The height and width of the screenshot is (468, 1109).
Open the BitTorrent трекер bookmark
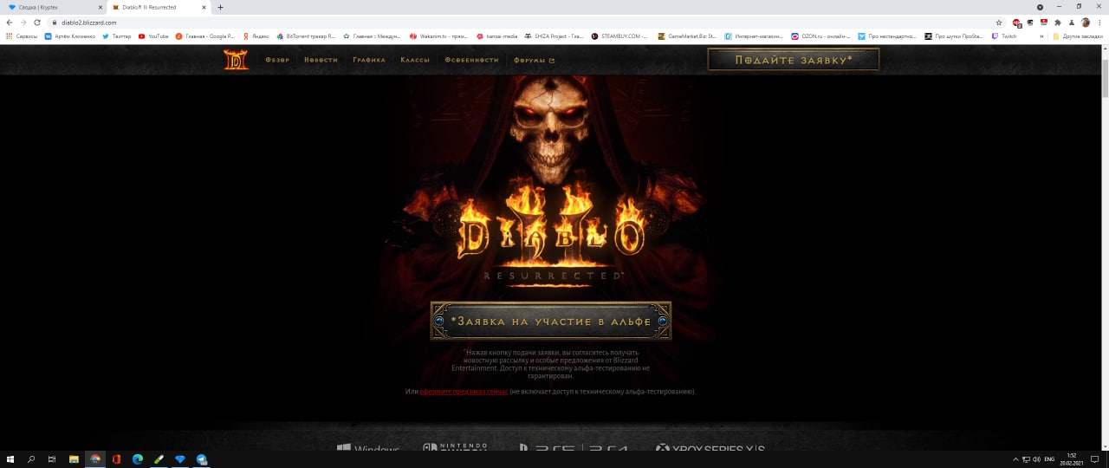pyautogui.click(x=306, y=36)
